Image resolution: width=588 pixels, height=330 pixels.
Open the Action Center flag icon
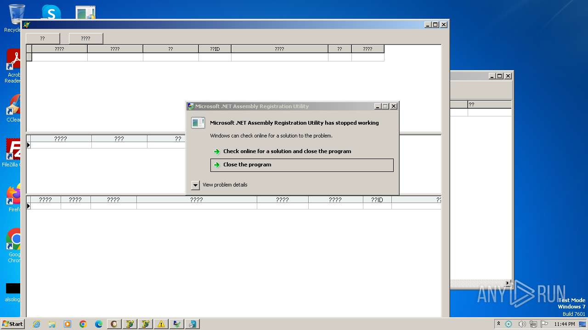(544, 324)
